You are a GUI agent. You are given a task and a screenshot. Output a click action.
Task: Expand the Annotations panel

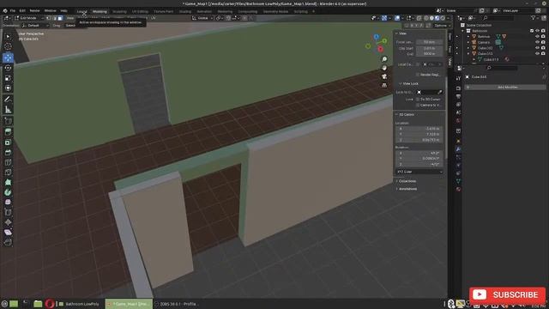pos(406,189)
